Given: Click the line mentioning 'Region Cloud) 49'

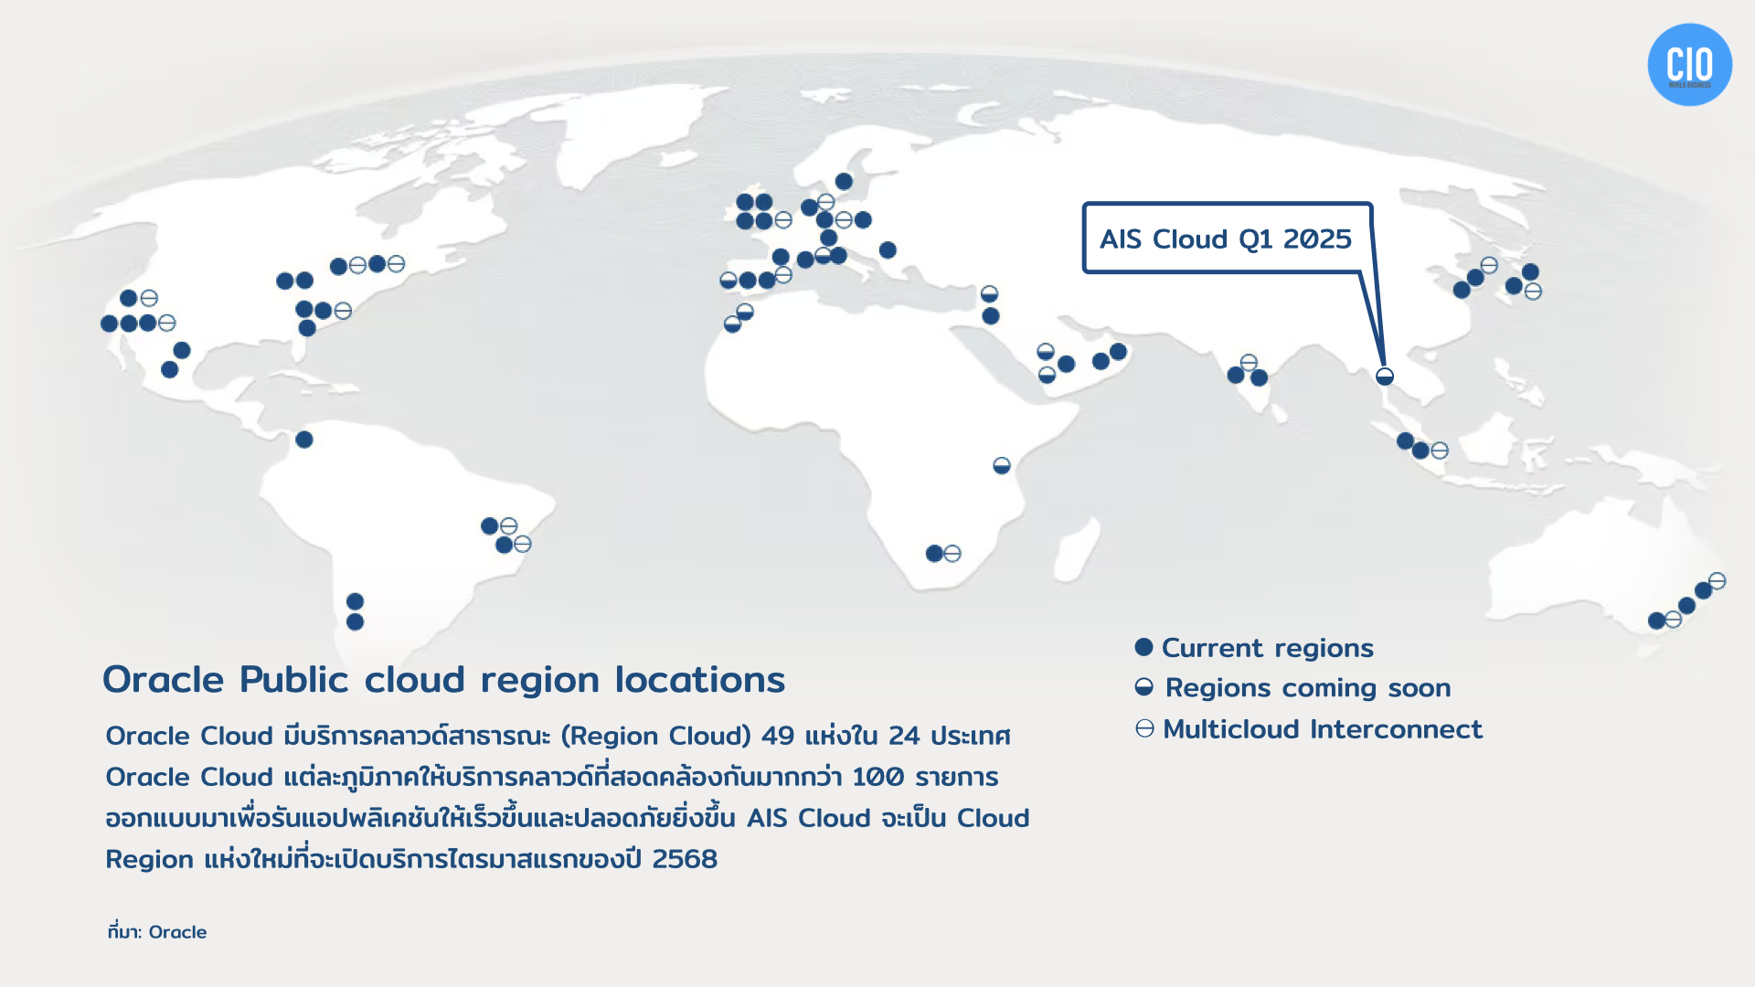Looking at the screenshot, I should (x=558, y=736).
